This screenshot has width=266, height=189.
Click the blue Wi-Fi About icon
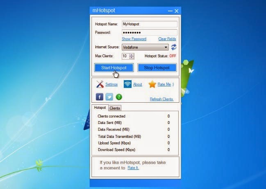click(x=127, y=84)
